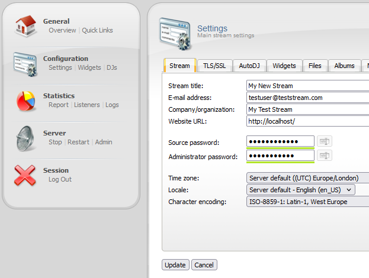Click the 'Main stream settings' subtitle
Image resolution: width=369 pixels, height=278 pixels.
click(226, 35)
